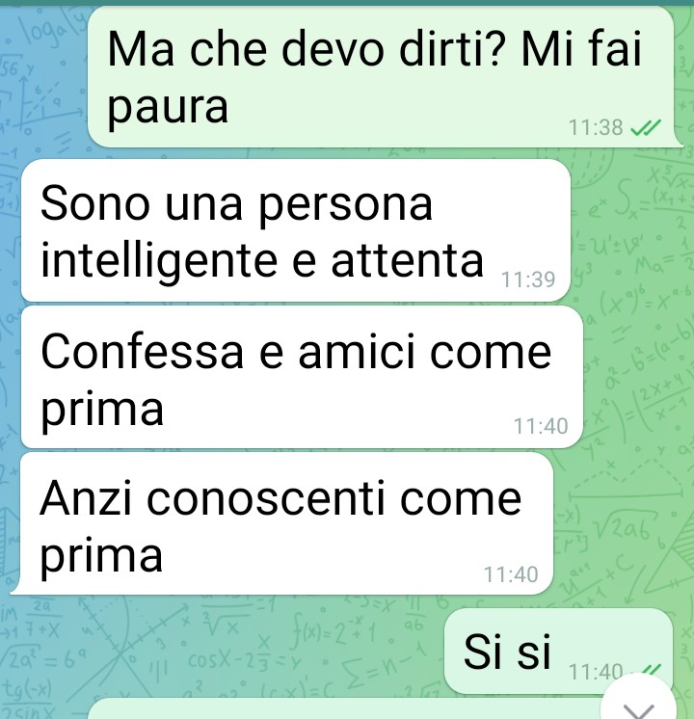
Task: Click the 11:39 timestamp
Action: 528,280
